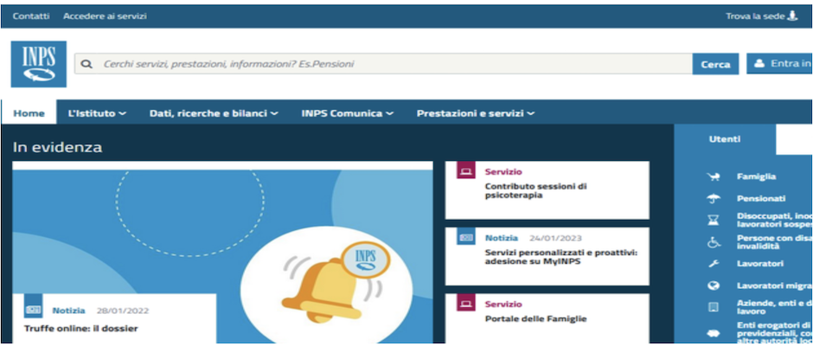813x346 pixels.
Task: Click the Famiglia stroller icon
Action: (714, 176)
